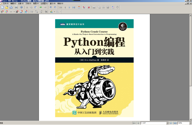The image size is (192, 125).
Task: Delete page with the red X icon
Action: [89, 7]
